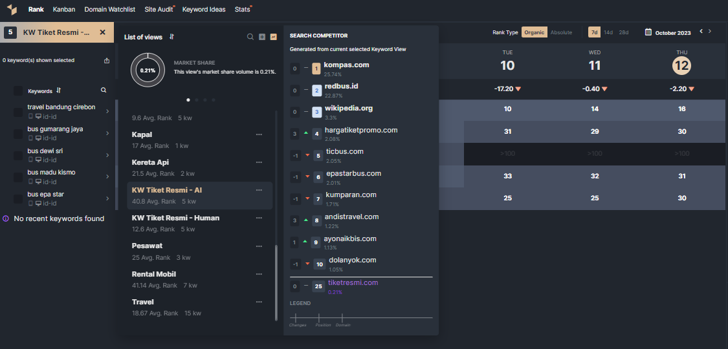Select the 28d date range
Image resolution: width=728 pixels, height=349 pixels.
(x=624, y=32)
